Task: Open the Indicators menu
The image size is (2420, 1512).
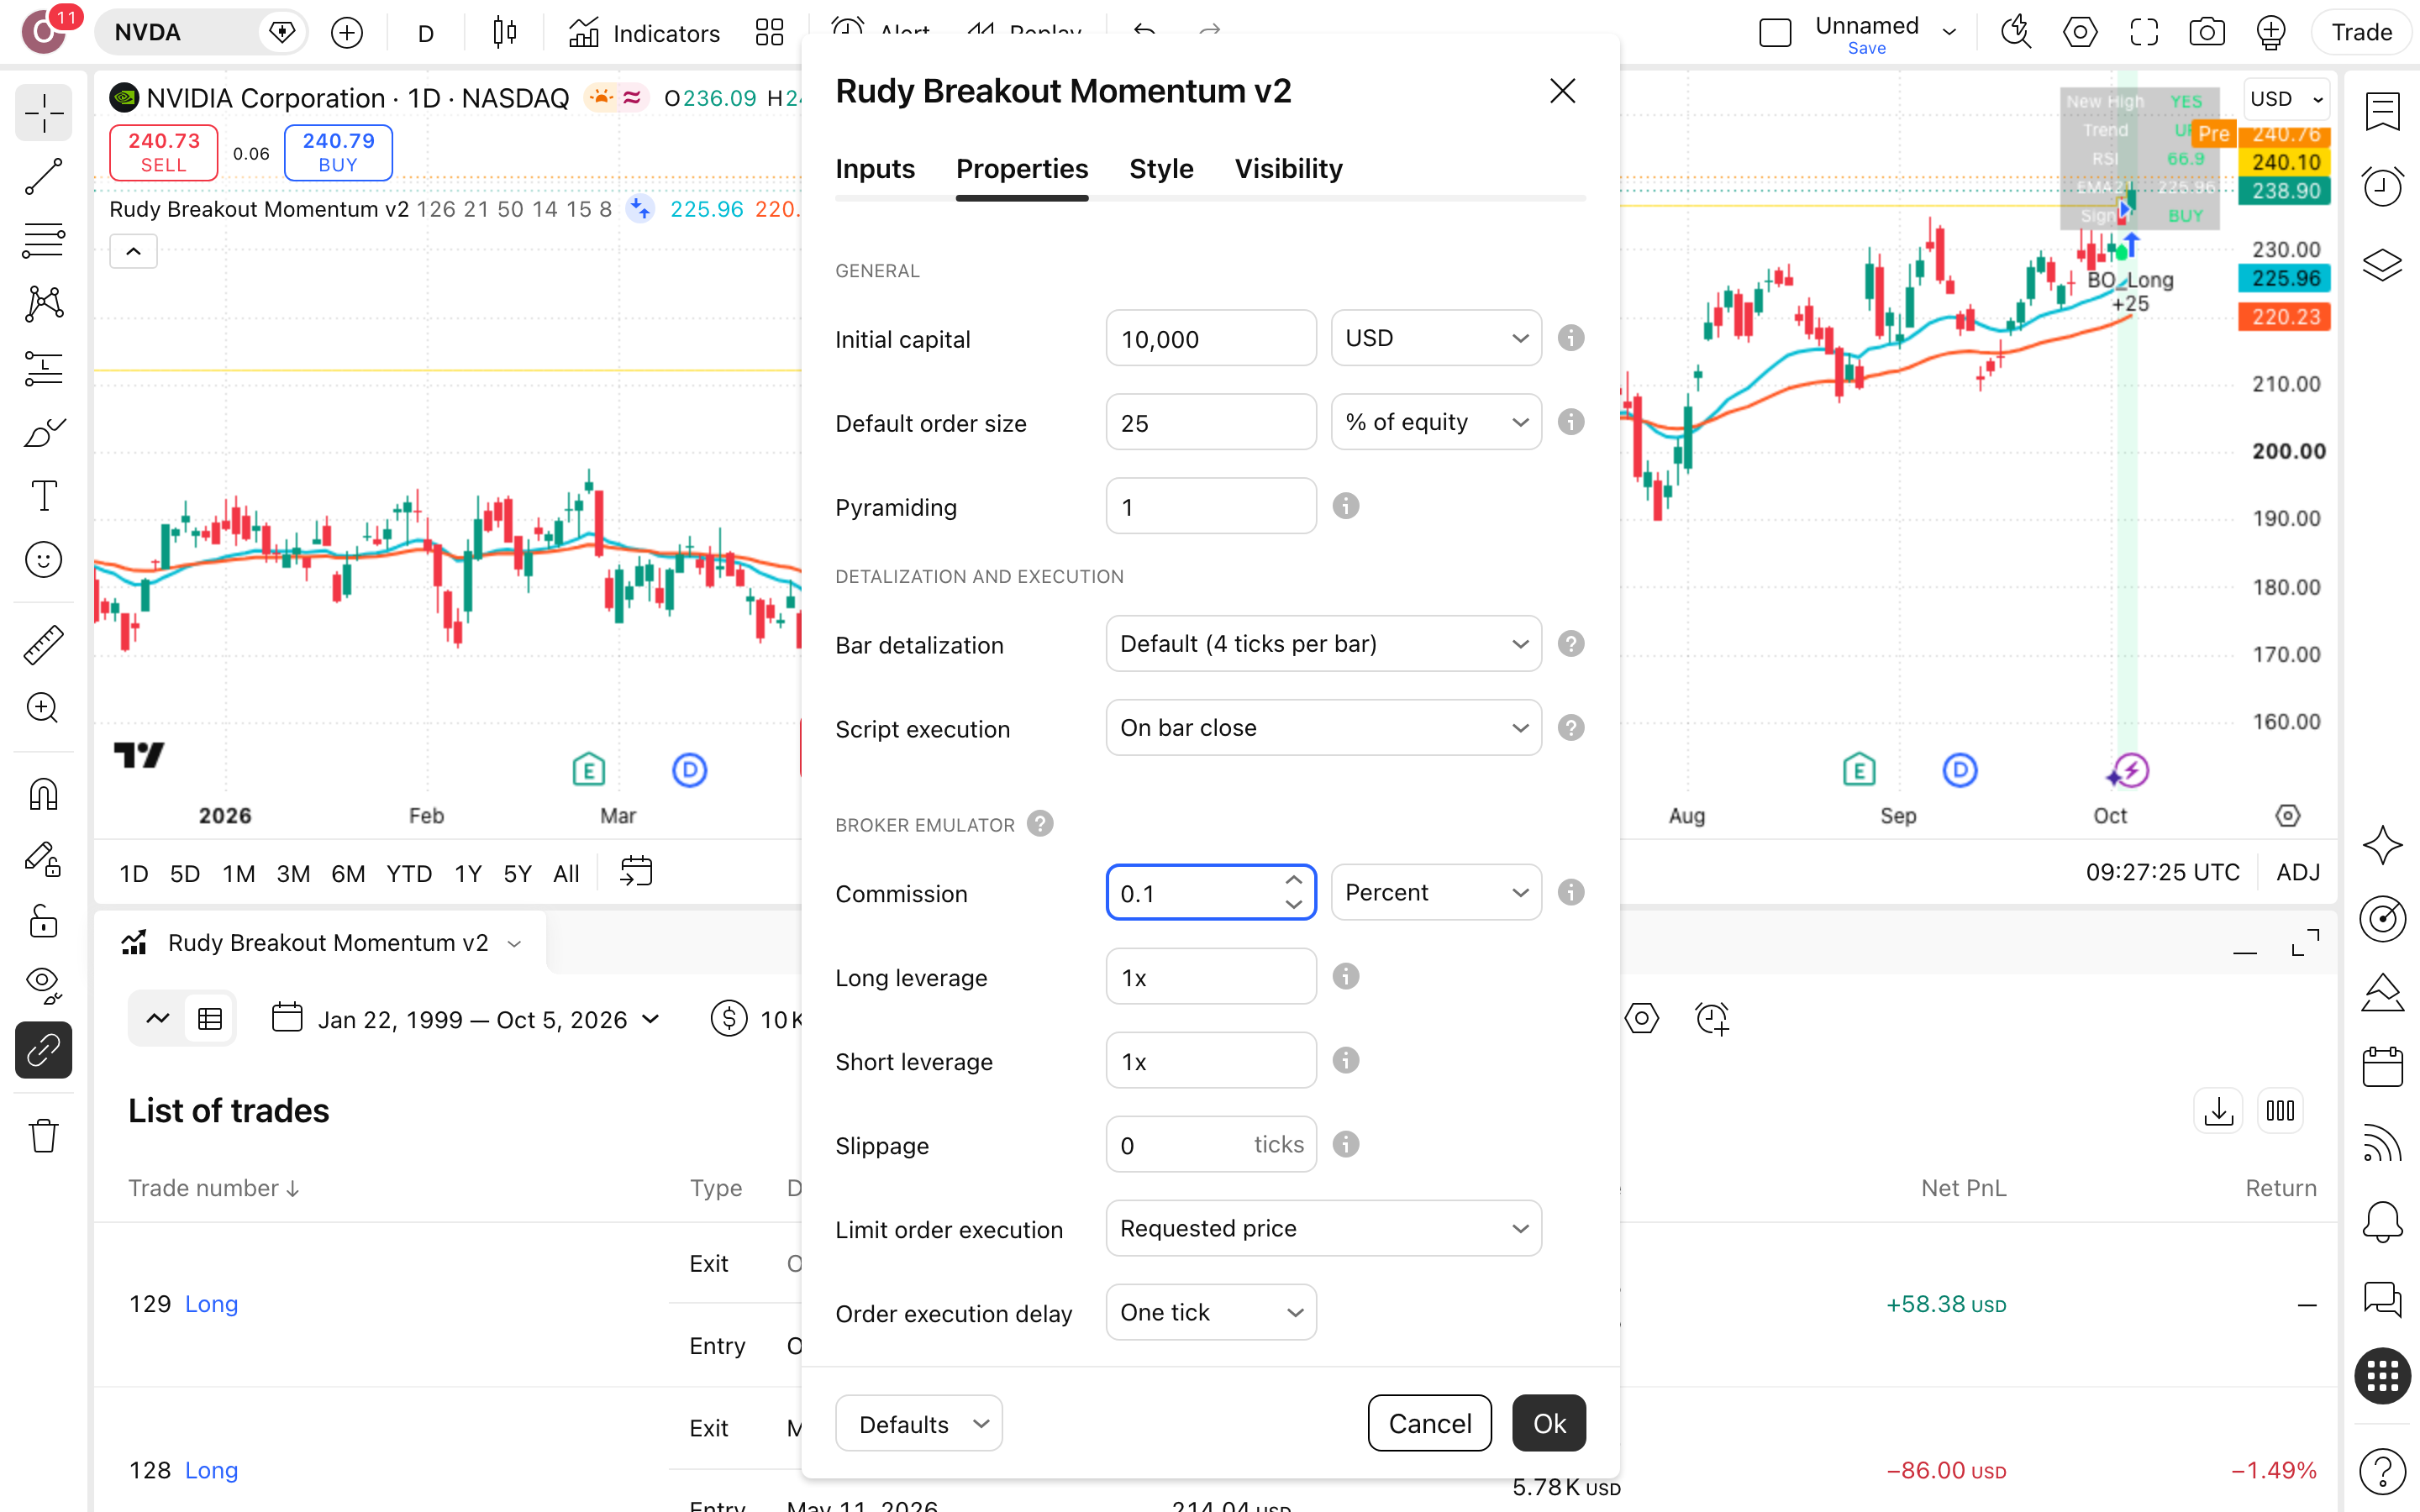Action: (x=644, y=33)
